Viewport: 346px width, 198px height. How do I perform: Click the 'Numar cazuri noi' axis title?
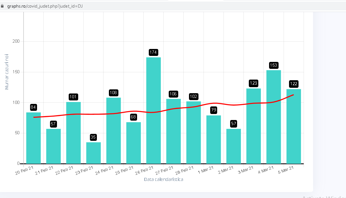coord(7,72)
